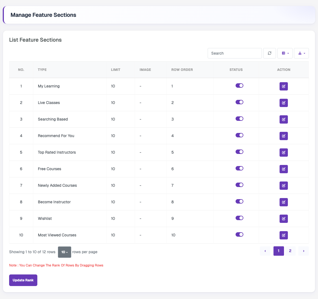Edit the Live Classes section
This screenshot has width=318, height=299.
[x=283, y=103]
